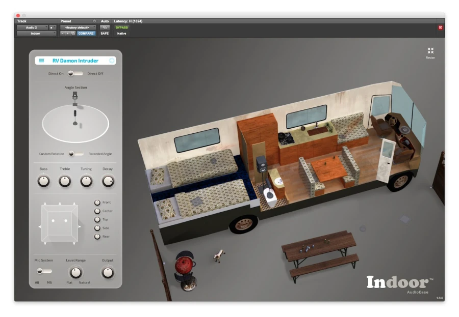Click the dining table inside the RV
Image resolution: width=459 pixels, height=317 pixels.
[329, 169]
